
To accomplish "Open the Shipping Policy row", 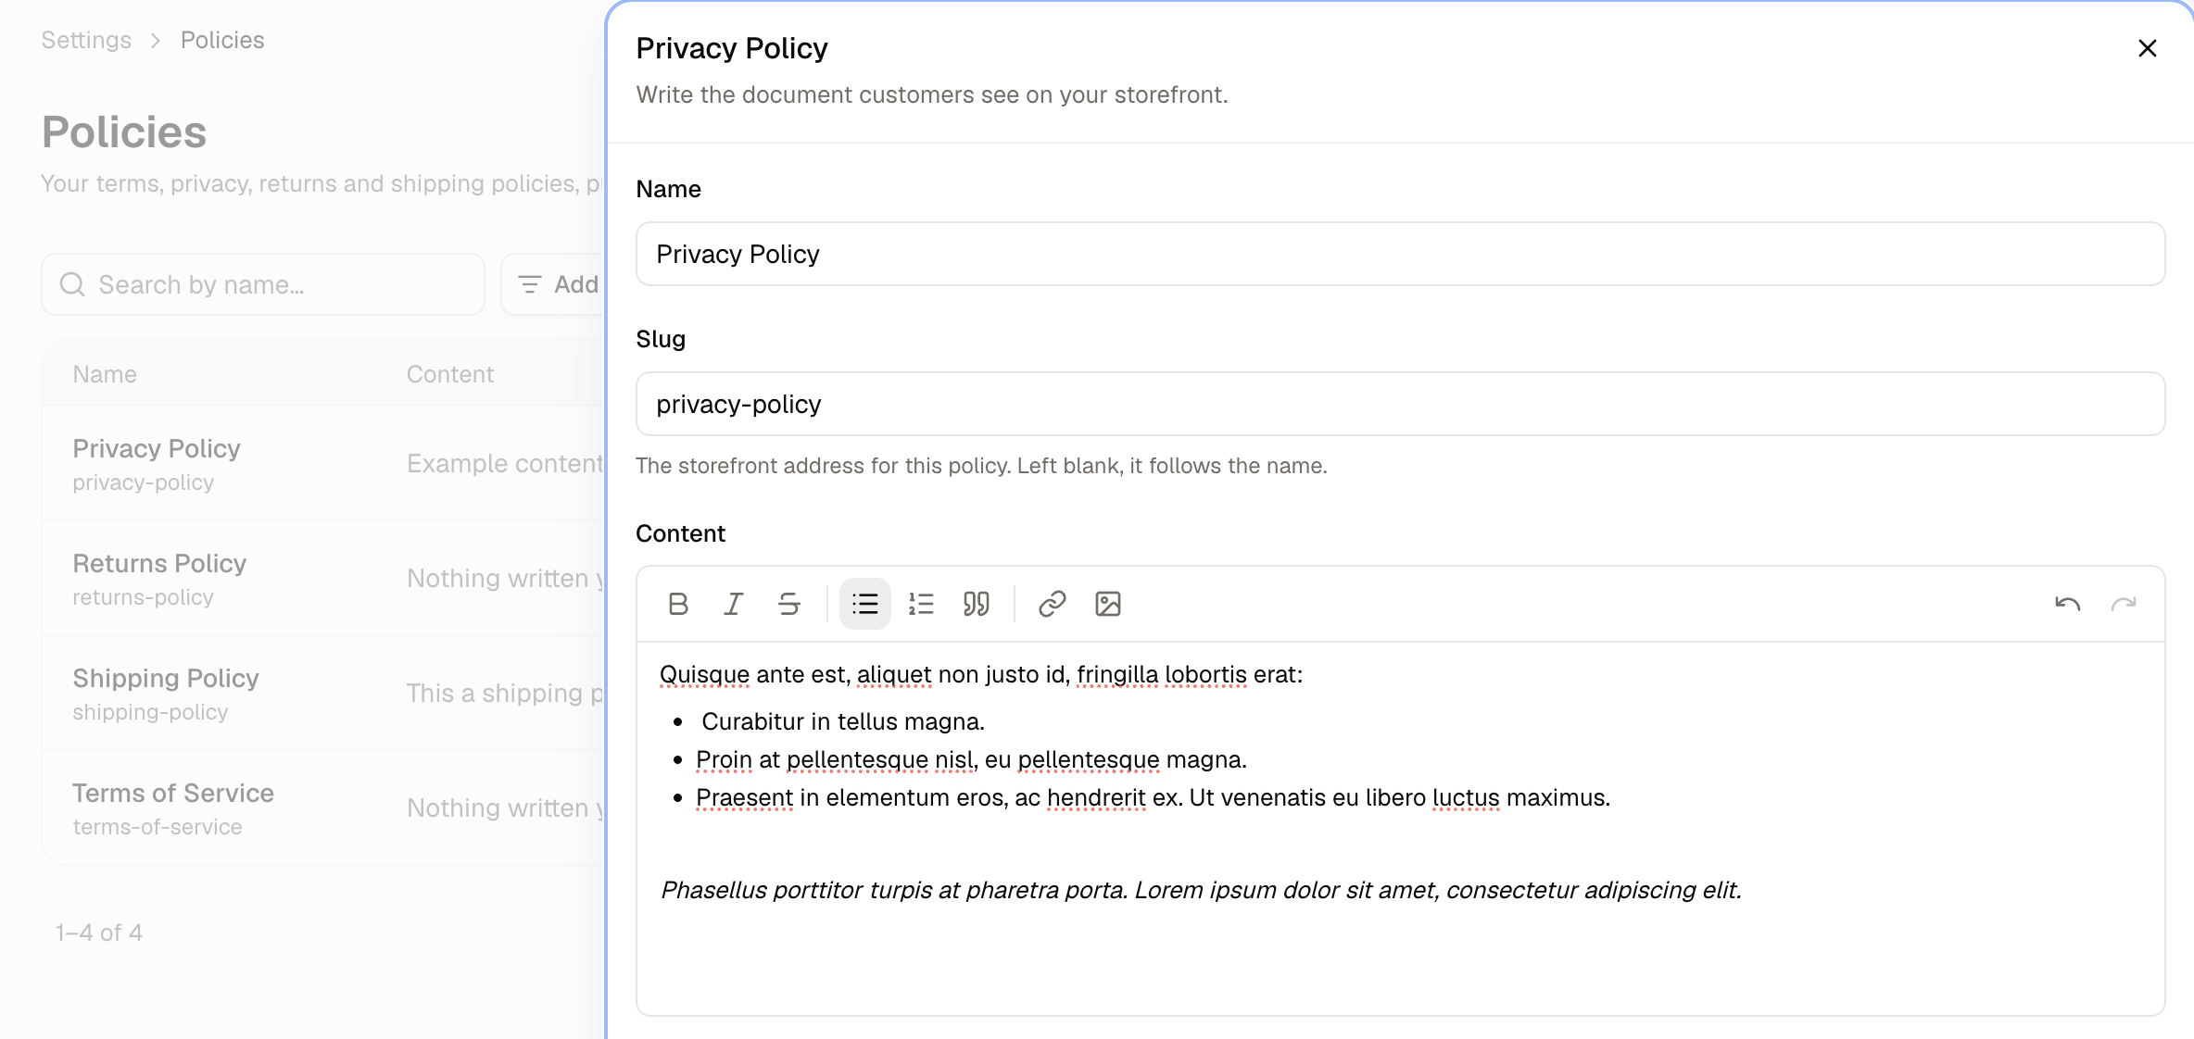I will 324,694.
